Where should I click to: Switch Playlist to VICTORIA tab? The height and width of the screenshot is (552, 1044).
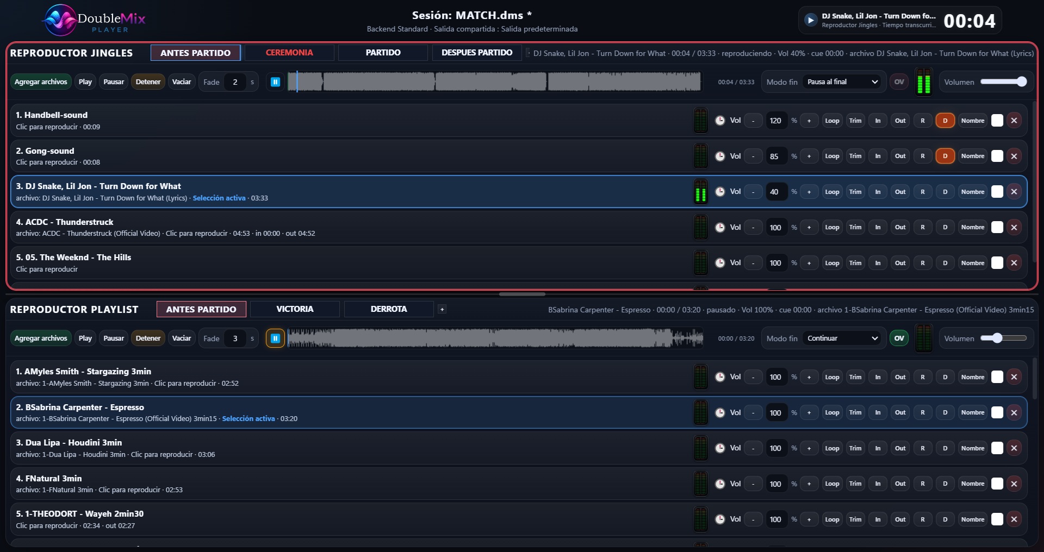[x=295, y=309]
